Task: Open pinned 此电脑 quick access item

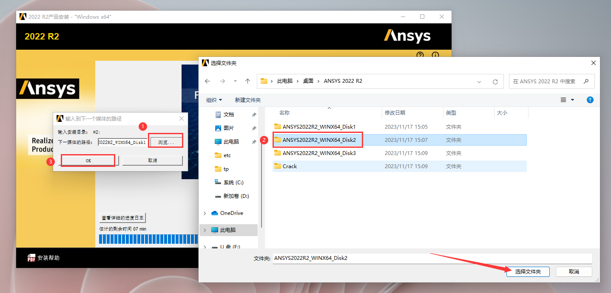Action: tap(231, 142)
